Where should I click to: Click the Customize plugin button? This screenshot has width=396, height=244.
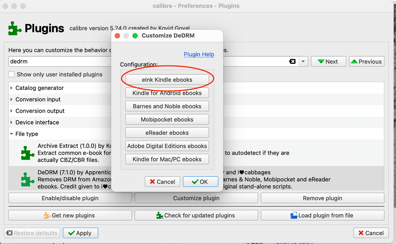pos(196,198)
